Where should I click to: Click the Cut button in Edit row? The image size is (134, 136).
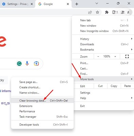[x=100, y=86]
